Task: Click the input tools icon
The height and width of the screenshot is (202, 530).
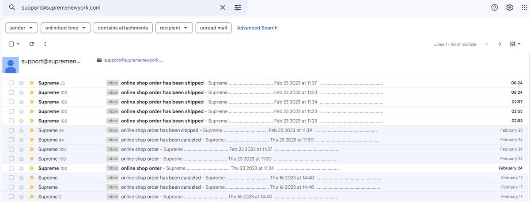Action: coord(513,44)
